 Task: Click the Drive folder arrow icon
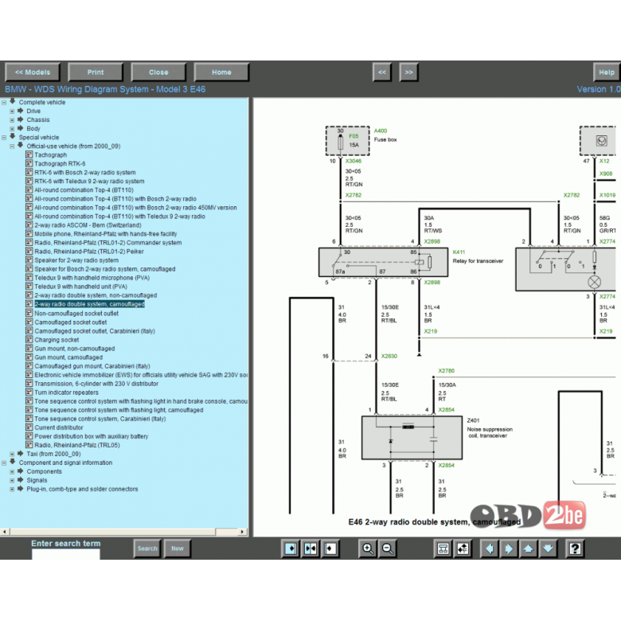pos(21,111)
